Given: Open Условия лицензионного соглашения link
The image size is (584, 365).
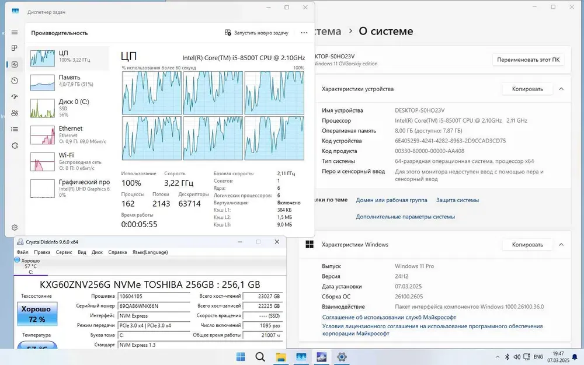Looking at the screenshot, I should 432,329.
